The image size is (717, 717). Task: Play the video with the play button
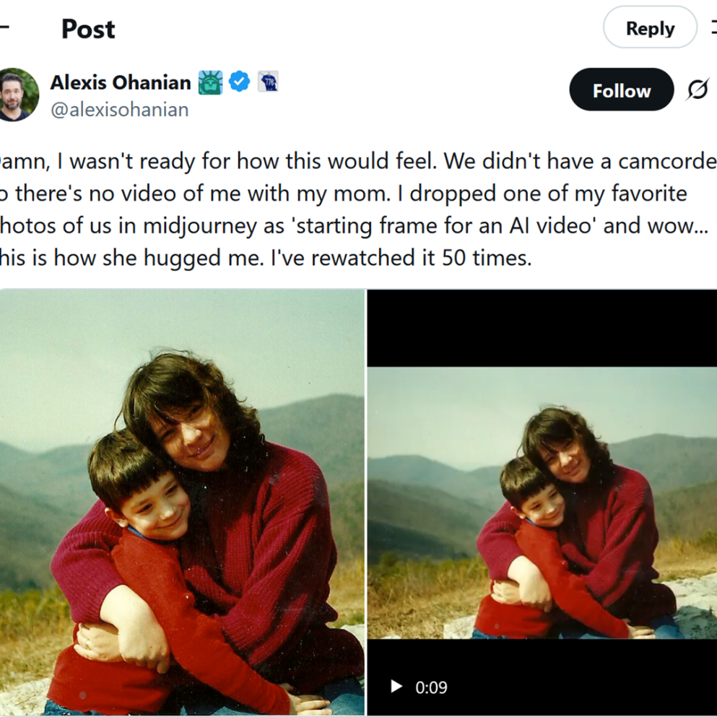click(x=396, y=687)
